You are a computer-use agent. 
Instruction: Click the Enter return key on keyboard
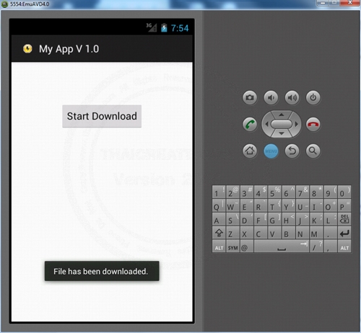(x=344, y=233)
